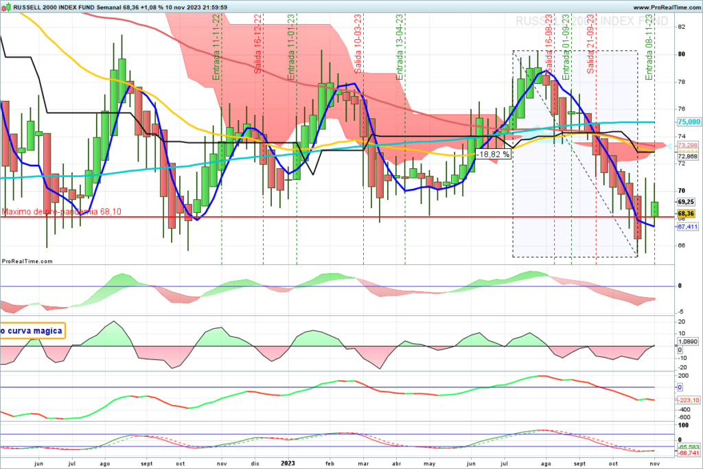Click the -18,82 % measurement label
Screen dimensions: 703x469
coord(493,155)
